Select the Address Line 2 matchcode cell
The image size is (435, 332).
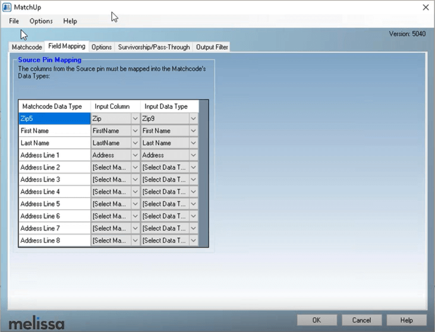point(55,168)
